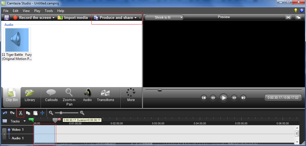Click the zoom out magnifier on timeline
Viewport: 306px width, 146px height.
tap(51, 113)
